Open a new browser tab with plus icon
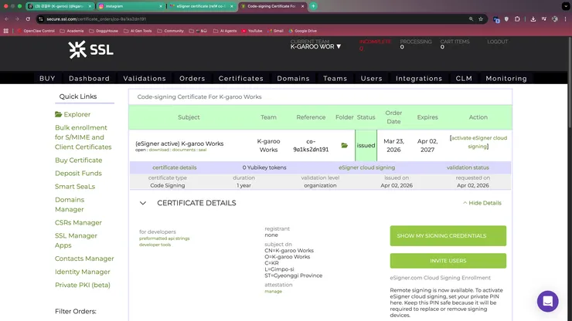Viewport: 572px width, 321px height. (313, 6)
